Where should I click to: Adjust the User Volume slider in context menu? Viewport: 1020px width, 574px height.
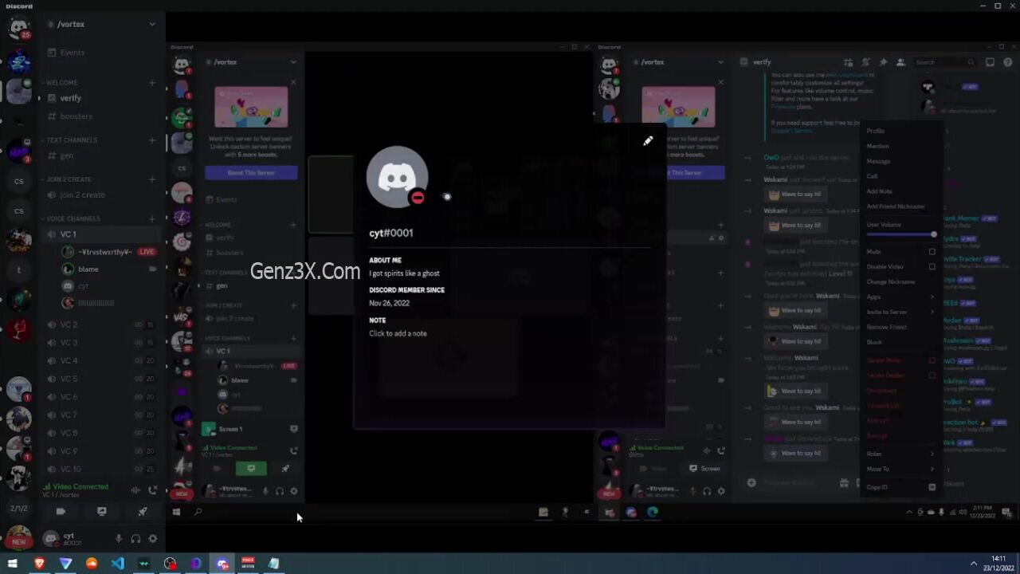[x=900, y=234]
